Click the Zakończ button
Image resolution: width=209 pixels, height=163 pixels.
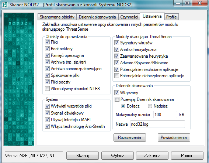pos(152,156)
